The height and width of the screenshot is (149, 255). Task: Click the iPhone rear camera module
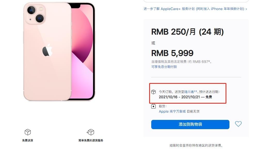click(x=36, y=14)
